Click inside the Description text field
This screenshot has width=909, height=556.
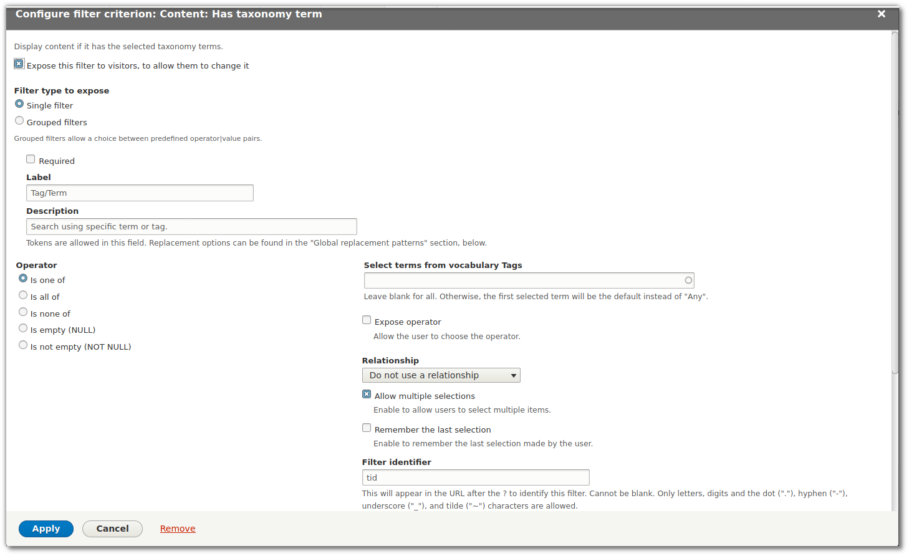191,226
